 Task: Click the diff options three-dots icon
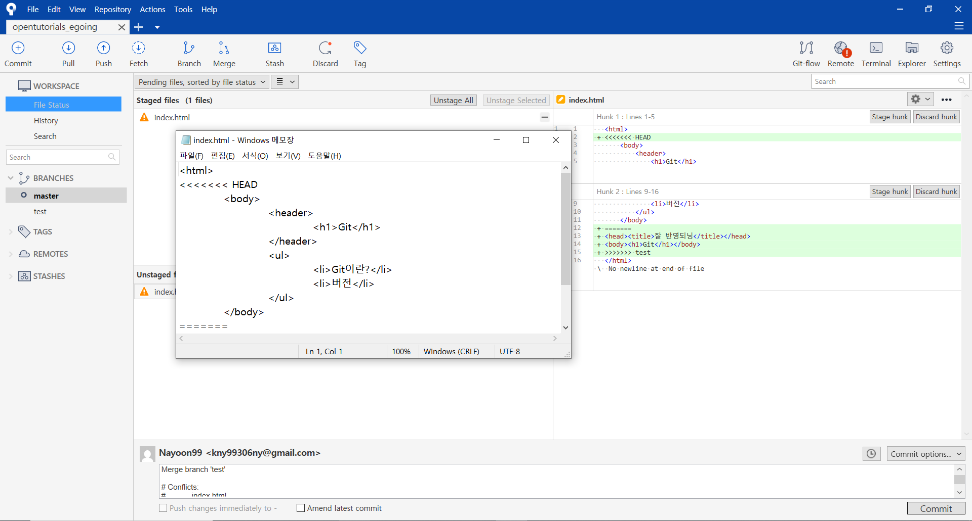click(947, 100)
